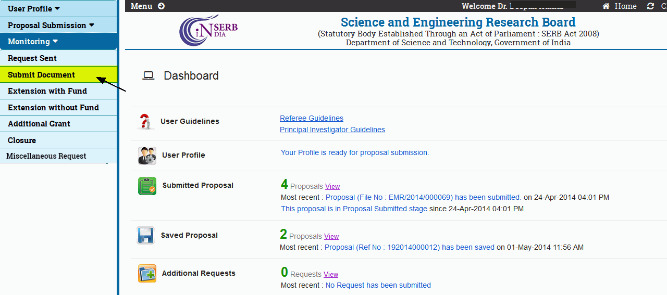The image size is (667, 295).
Task: Click the User Profile people icon
Action: [147, 156]
